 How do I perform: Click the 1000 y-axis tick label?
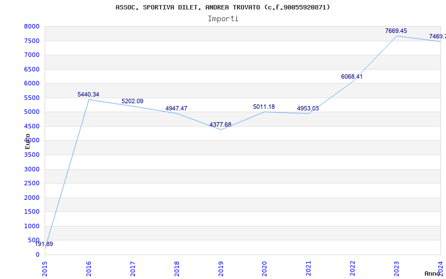click(32, 226)
